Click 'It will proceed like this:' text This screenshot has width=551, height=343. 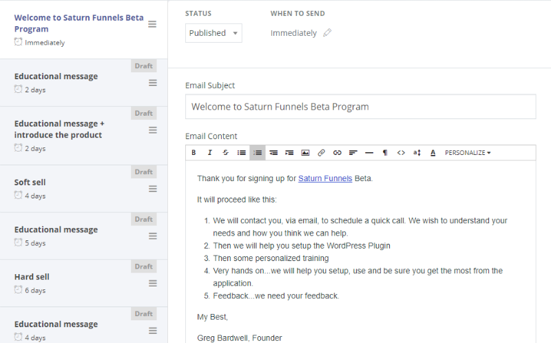237,200
